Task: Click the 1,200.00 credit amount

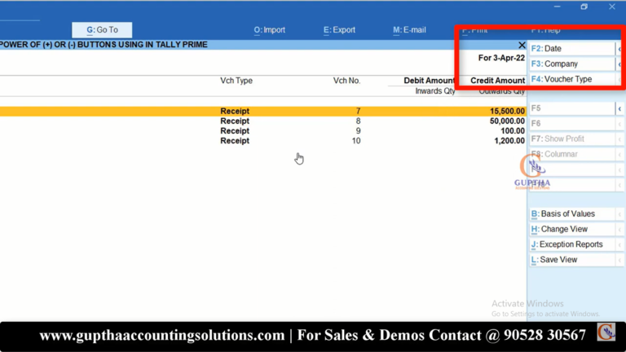Action: pos(509,141)
